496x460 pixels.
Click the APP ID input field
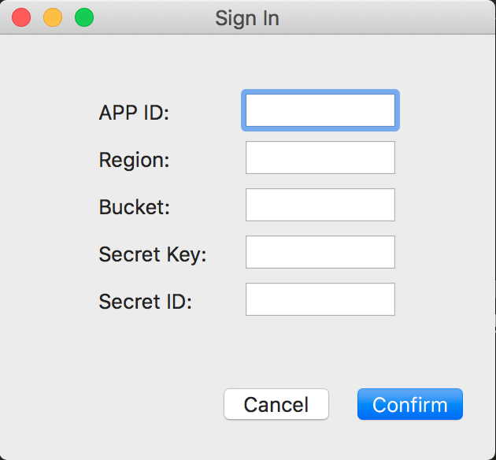coord(320,110)
